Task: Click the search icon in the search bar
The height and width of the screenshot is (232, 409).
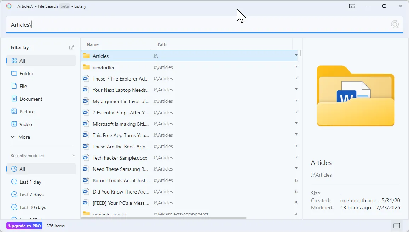Action: click(394, 24)
